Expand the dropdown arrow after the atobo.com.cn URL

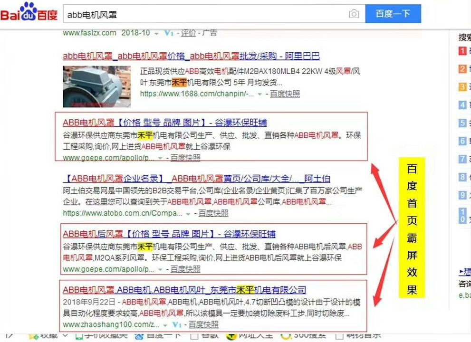[x=189, y=214]
